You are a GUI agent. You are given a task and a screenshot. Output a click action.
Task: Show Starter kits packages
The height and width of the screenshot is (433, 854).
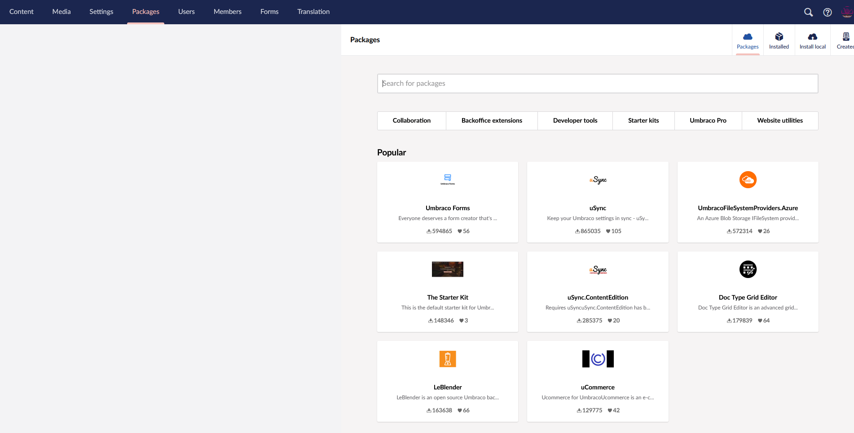click(x=643, y=120)
